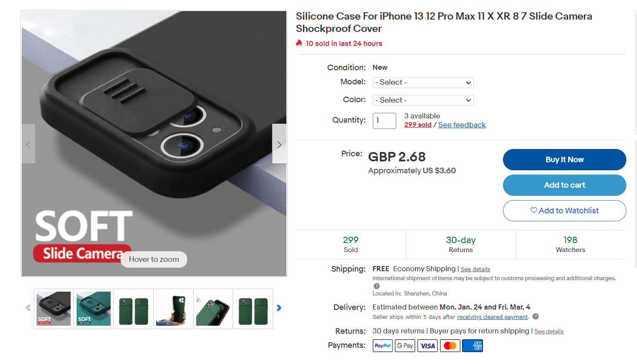
Task: Click the shipping info question mark icon
Action: coord(377,286)
